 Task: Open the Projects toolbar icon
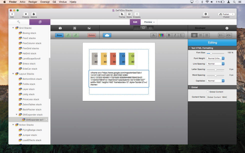[26, 14]
